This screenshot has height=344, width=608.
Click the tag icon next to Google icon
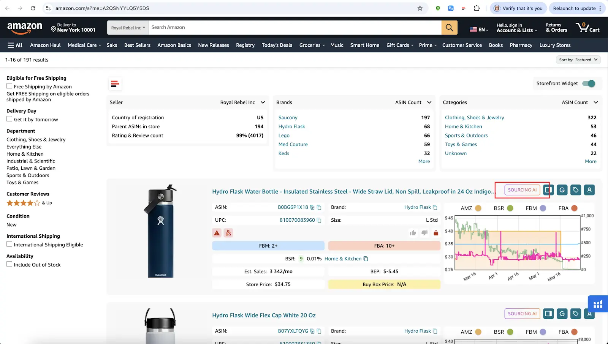pyautogui.click(x=575, y=190)
